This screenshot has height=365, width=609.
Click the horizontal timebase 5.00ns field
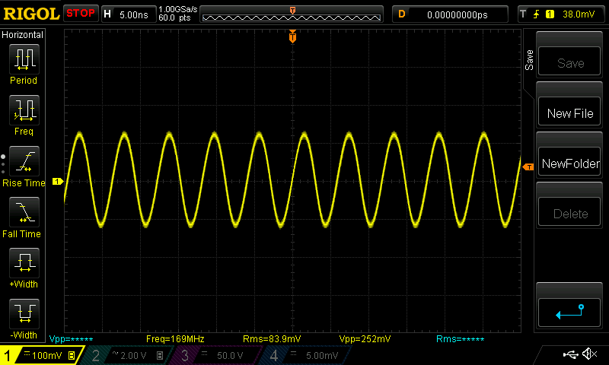click(134, 14)
